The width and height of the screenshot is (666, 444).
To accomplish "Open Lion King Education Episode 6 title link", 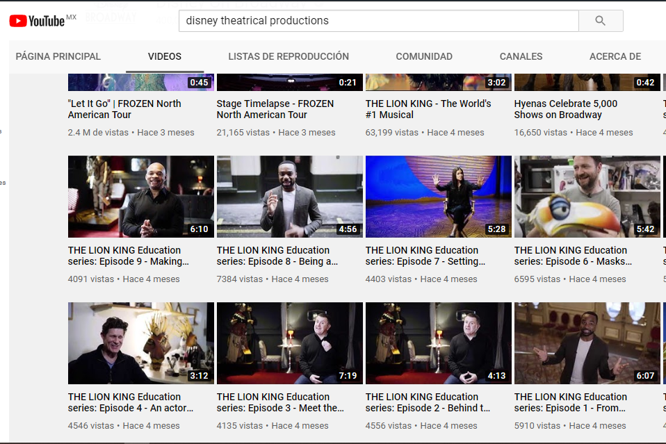I will [573, 256].
